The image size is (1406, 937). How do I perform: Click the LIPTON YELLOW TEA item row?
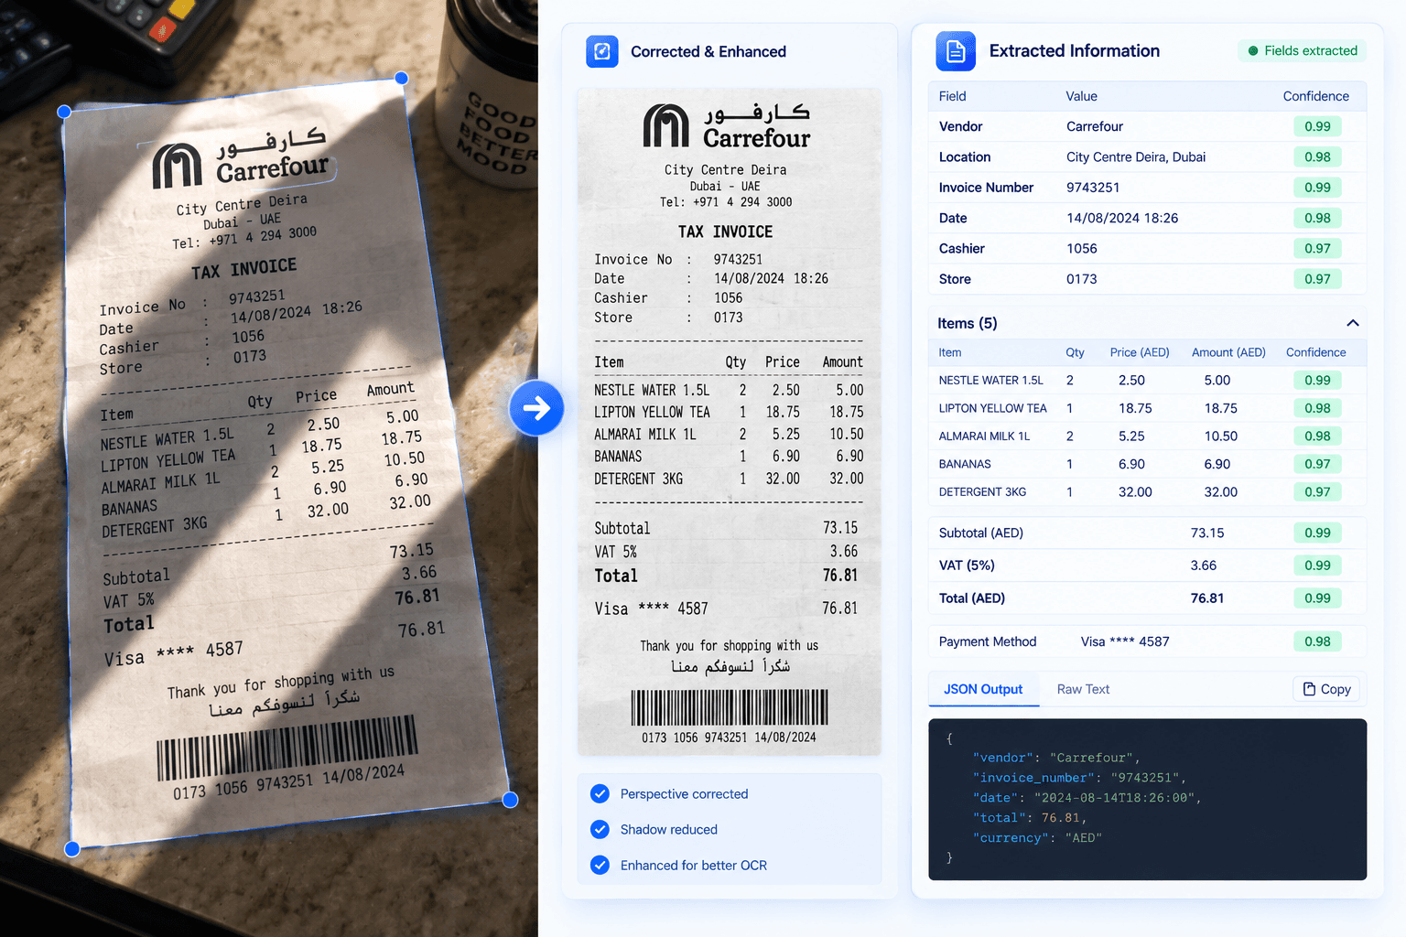(x=1148, y=408)
